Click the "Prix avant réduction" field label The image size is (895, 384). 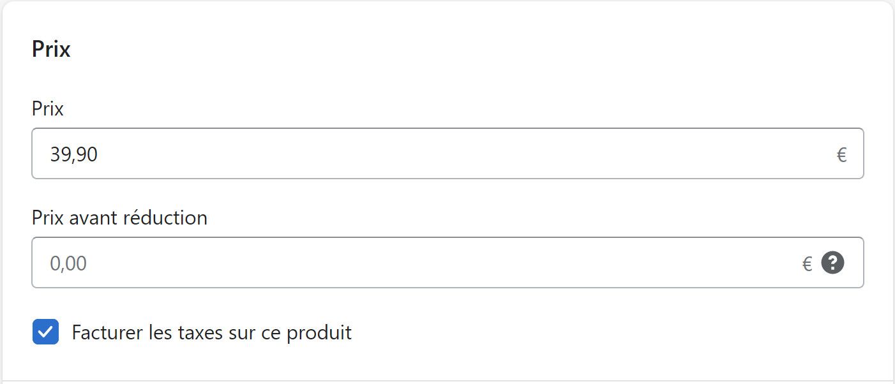119,218
